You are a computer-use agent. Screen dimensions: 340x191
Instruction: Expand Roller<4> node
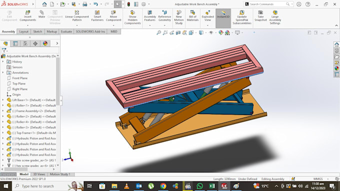[3, 122]
